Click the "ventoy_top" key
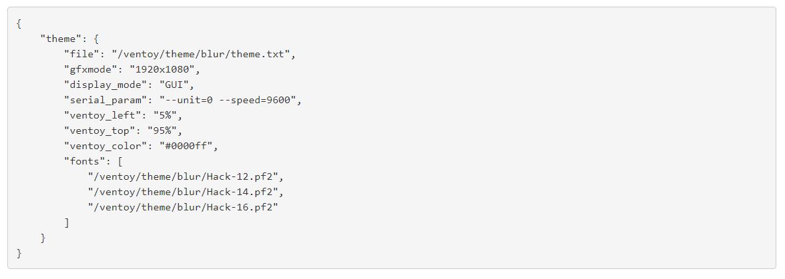Screen dimensions: 785x279 pyautogui.click(x=99, y=131)
